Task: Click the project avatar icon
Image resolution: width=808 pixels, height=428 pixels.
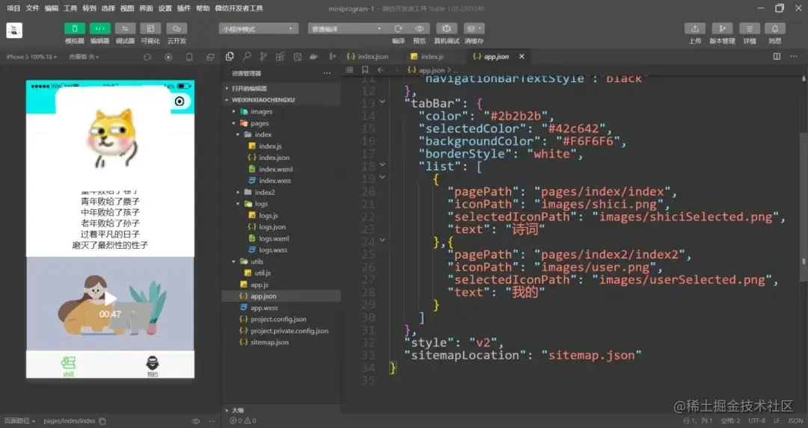Action: coord(14,31)
